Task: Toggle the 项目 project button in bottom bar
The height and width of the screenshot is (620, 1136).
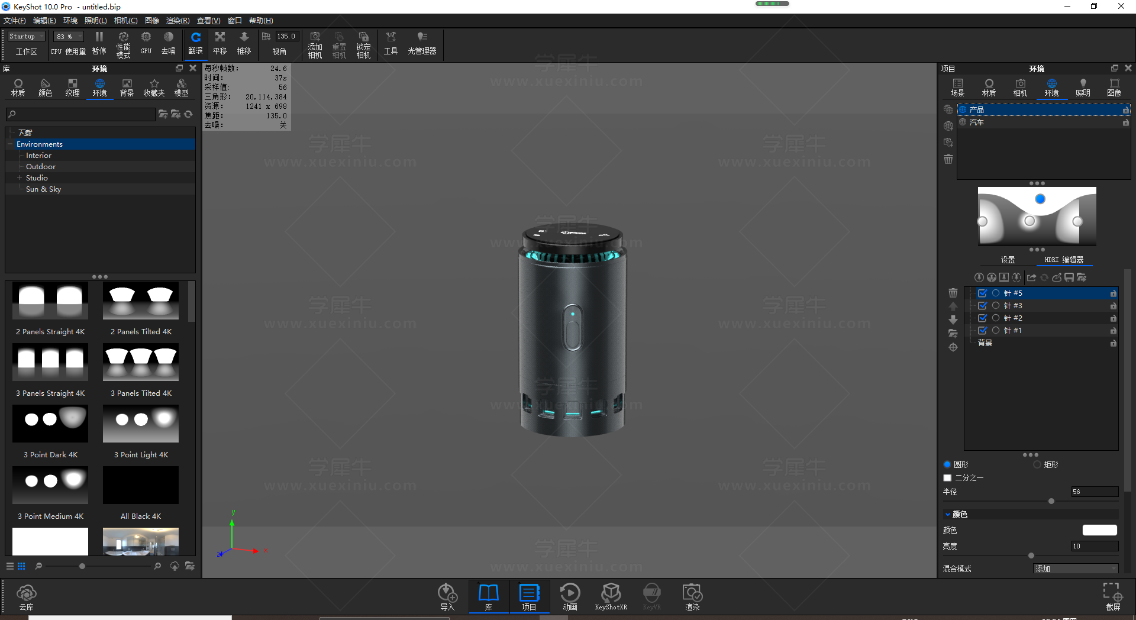Action: pos(529,597)
